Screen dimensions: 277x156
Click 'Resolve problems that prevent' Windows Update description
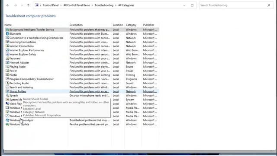click(90, 124)
